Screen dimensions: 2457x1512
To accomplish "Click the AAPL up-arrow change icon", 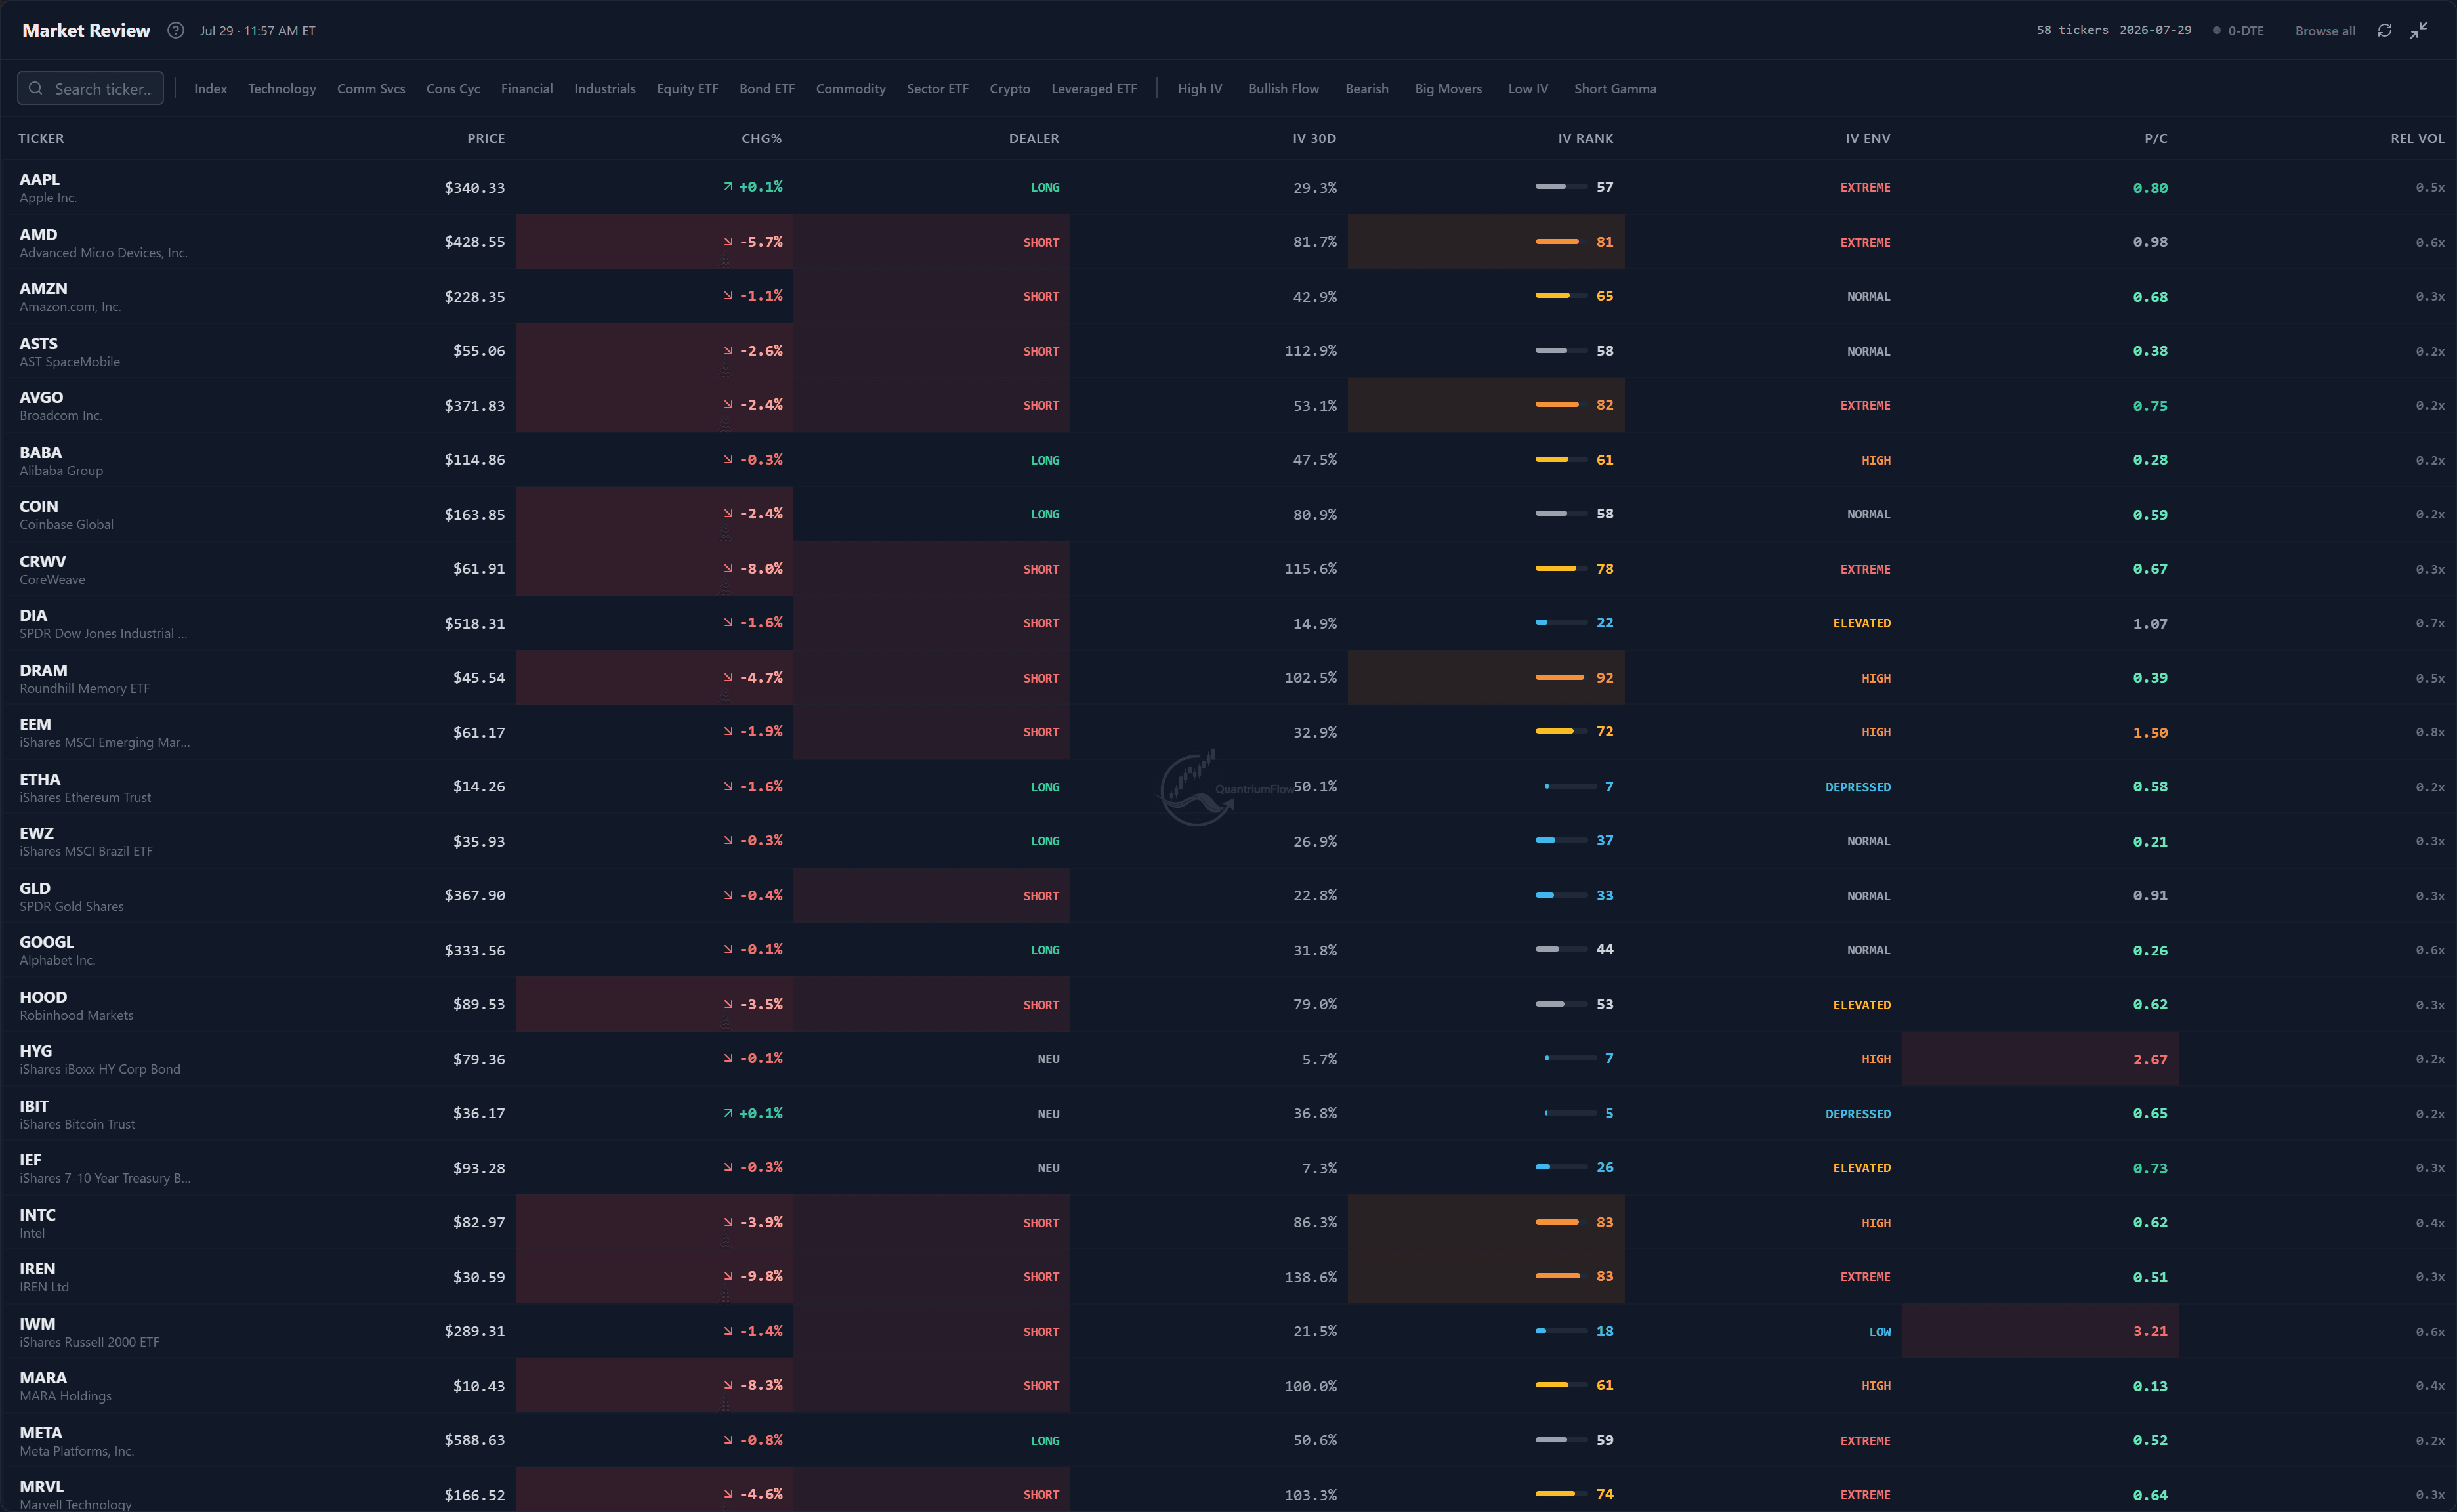I will 728,187.
